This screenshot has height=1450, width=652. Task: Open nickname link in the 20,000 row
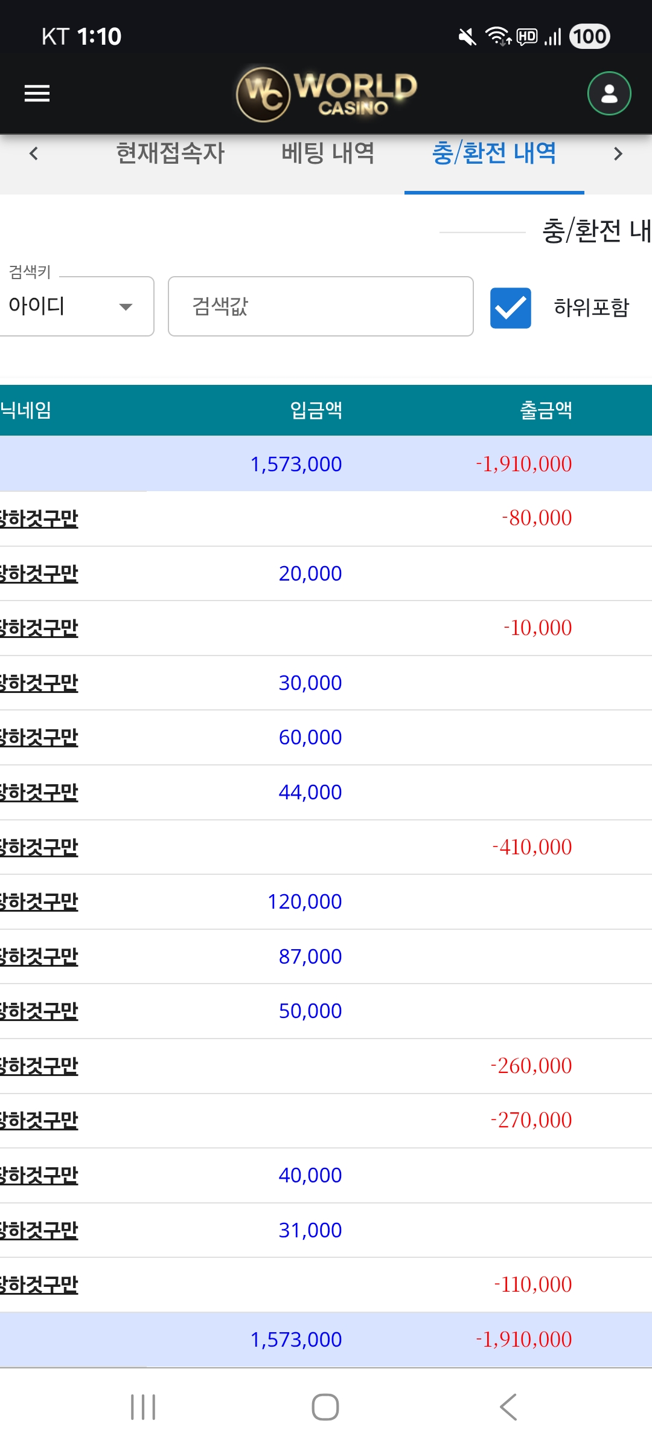(39, 574)
